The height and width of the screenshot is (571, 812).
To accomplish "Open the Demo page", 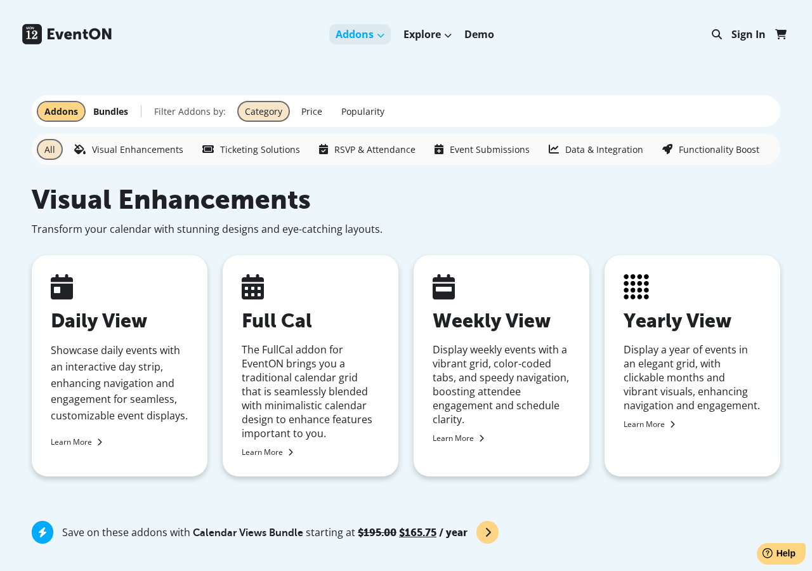I will click(x=479, y=34).
